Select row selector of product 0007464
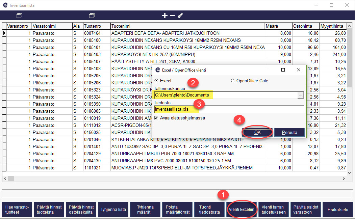This screenshot has height=219, width=355. pos(4,33)
